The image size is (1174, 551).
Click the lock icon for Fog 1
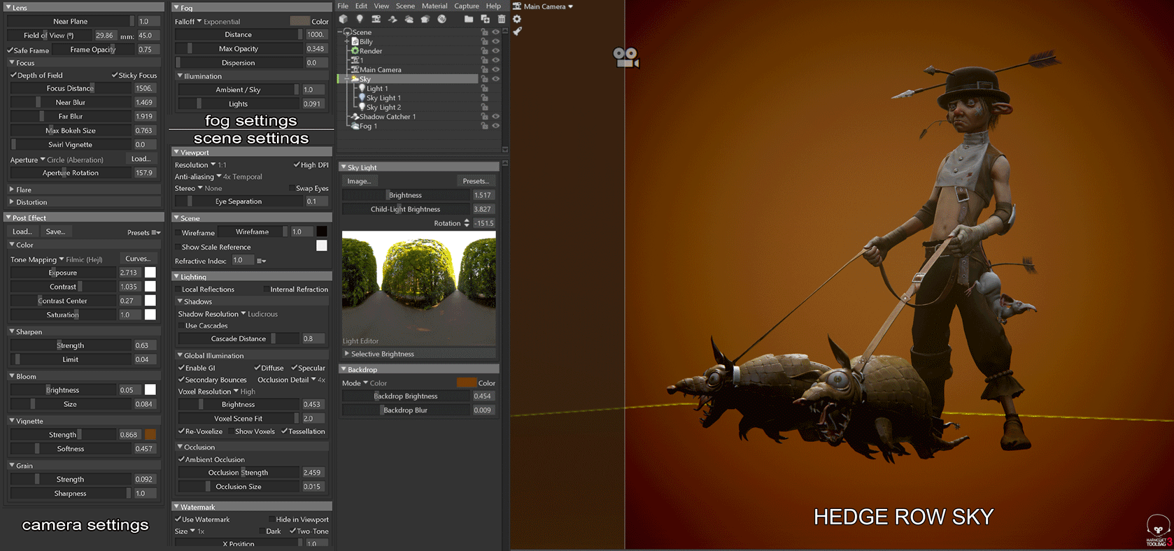tap(484, 126)
